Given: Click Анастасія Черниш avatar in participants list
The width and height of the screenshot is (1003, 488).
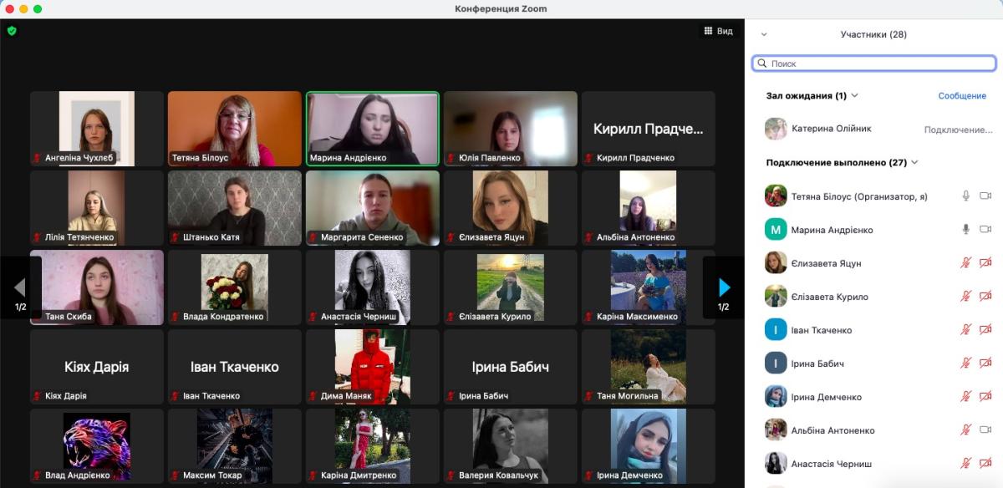Looking at the screenshot, I should [776, 464].
